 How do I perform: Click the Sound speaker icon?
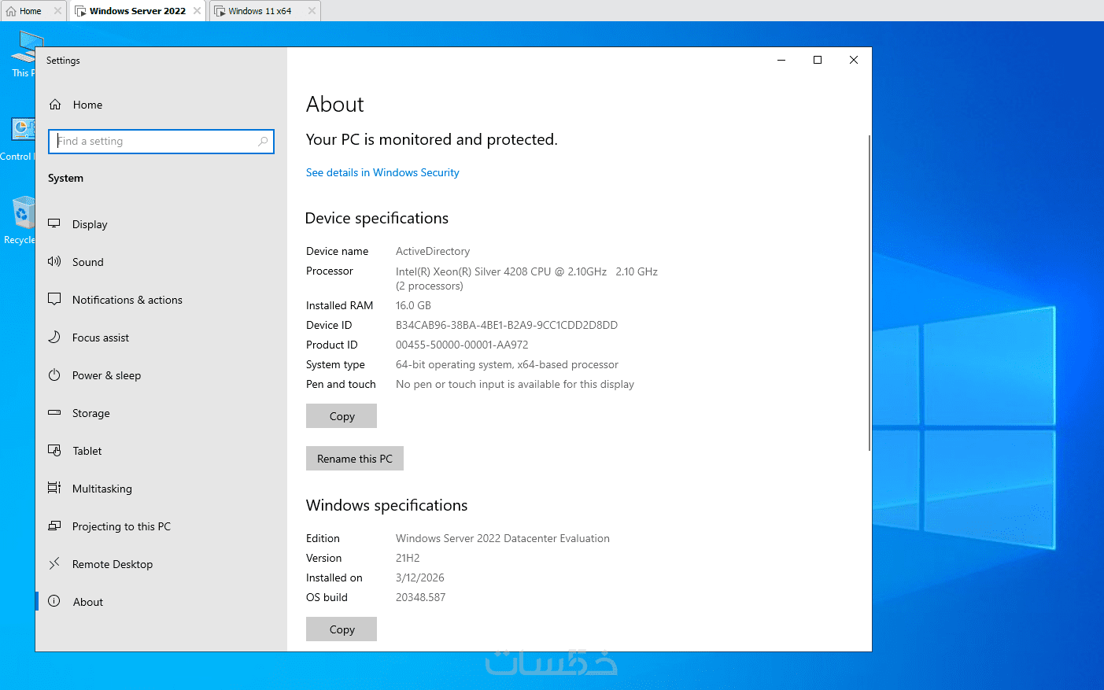[54, 261]
